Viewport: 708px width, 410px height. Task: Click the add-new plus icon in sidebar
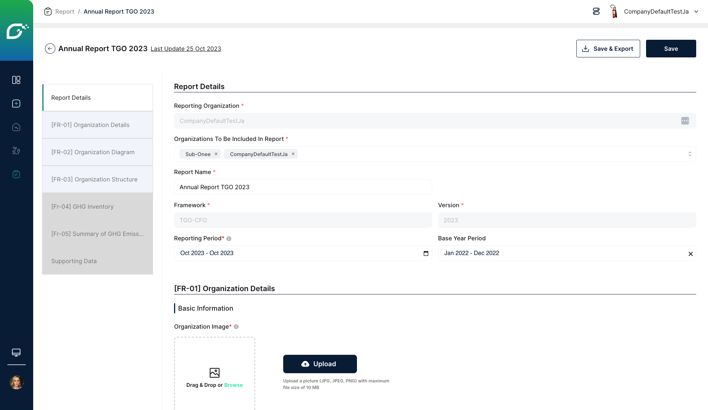[x=16, y=103]
